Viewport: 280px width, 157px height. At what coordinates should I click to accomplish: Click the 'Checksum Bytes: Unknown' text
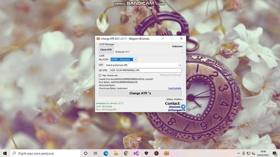pos(113,88)
